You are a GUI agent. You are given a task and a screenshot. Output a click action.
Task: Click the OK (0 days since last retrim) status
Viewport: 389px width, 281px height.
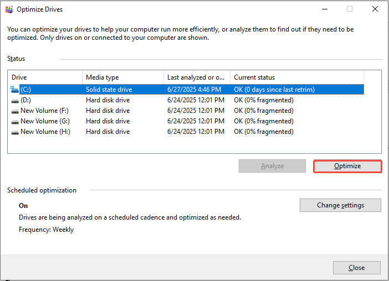[x=274, y=90]
